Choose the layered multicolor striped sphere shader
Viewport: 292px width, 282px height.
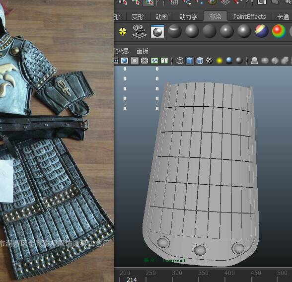(x=262, y=31)
